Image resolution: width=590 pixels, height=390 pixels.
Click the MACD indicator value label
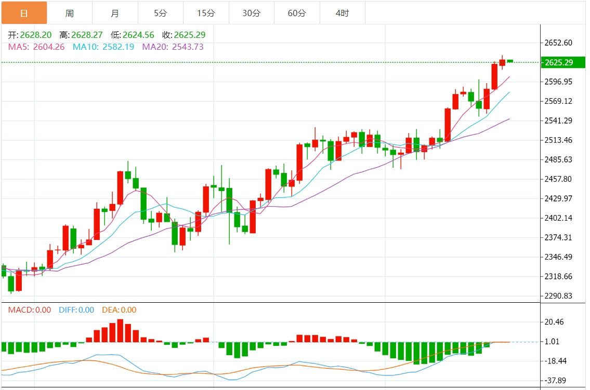click(30, 310)
